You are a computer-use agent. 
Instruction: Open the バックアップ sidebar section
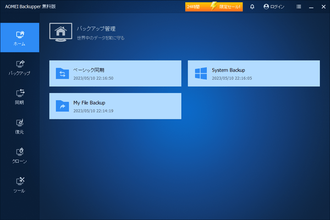tap(20, 67)
